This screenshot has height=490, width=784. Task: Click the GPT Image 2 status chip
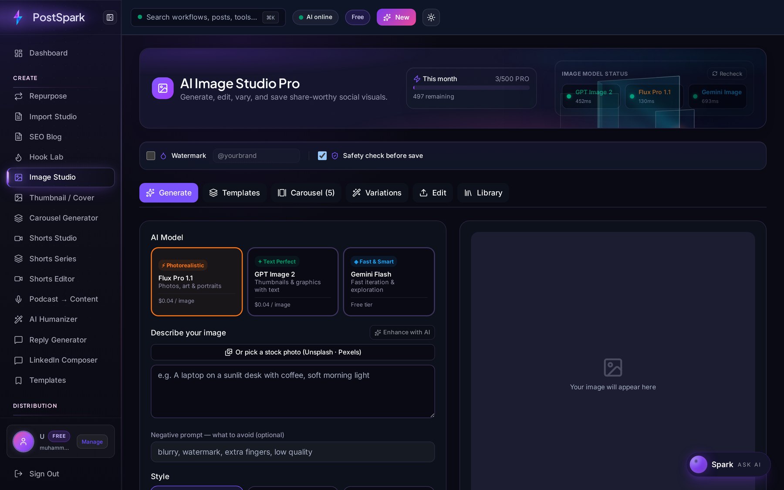(591, 96)
